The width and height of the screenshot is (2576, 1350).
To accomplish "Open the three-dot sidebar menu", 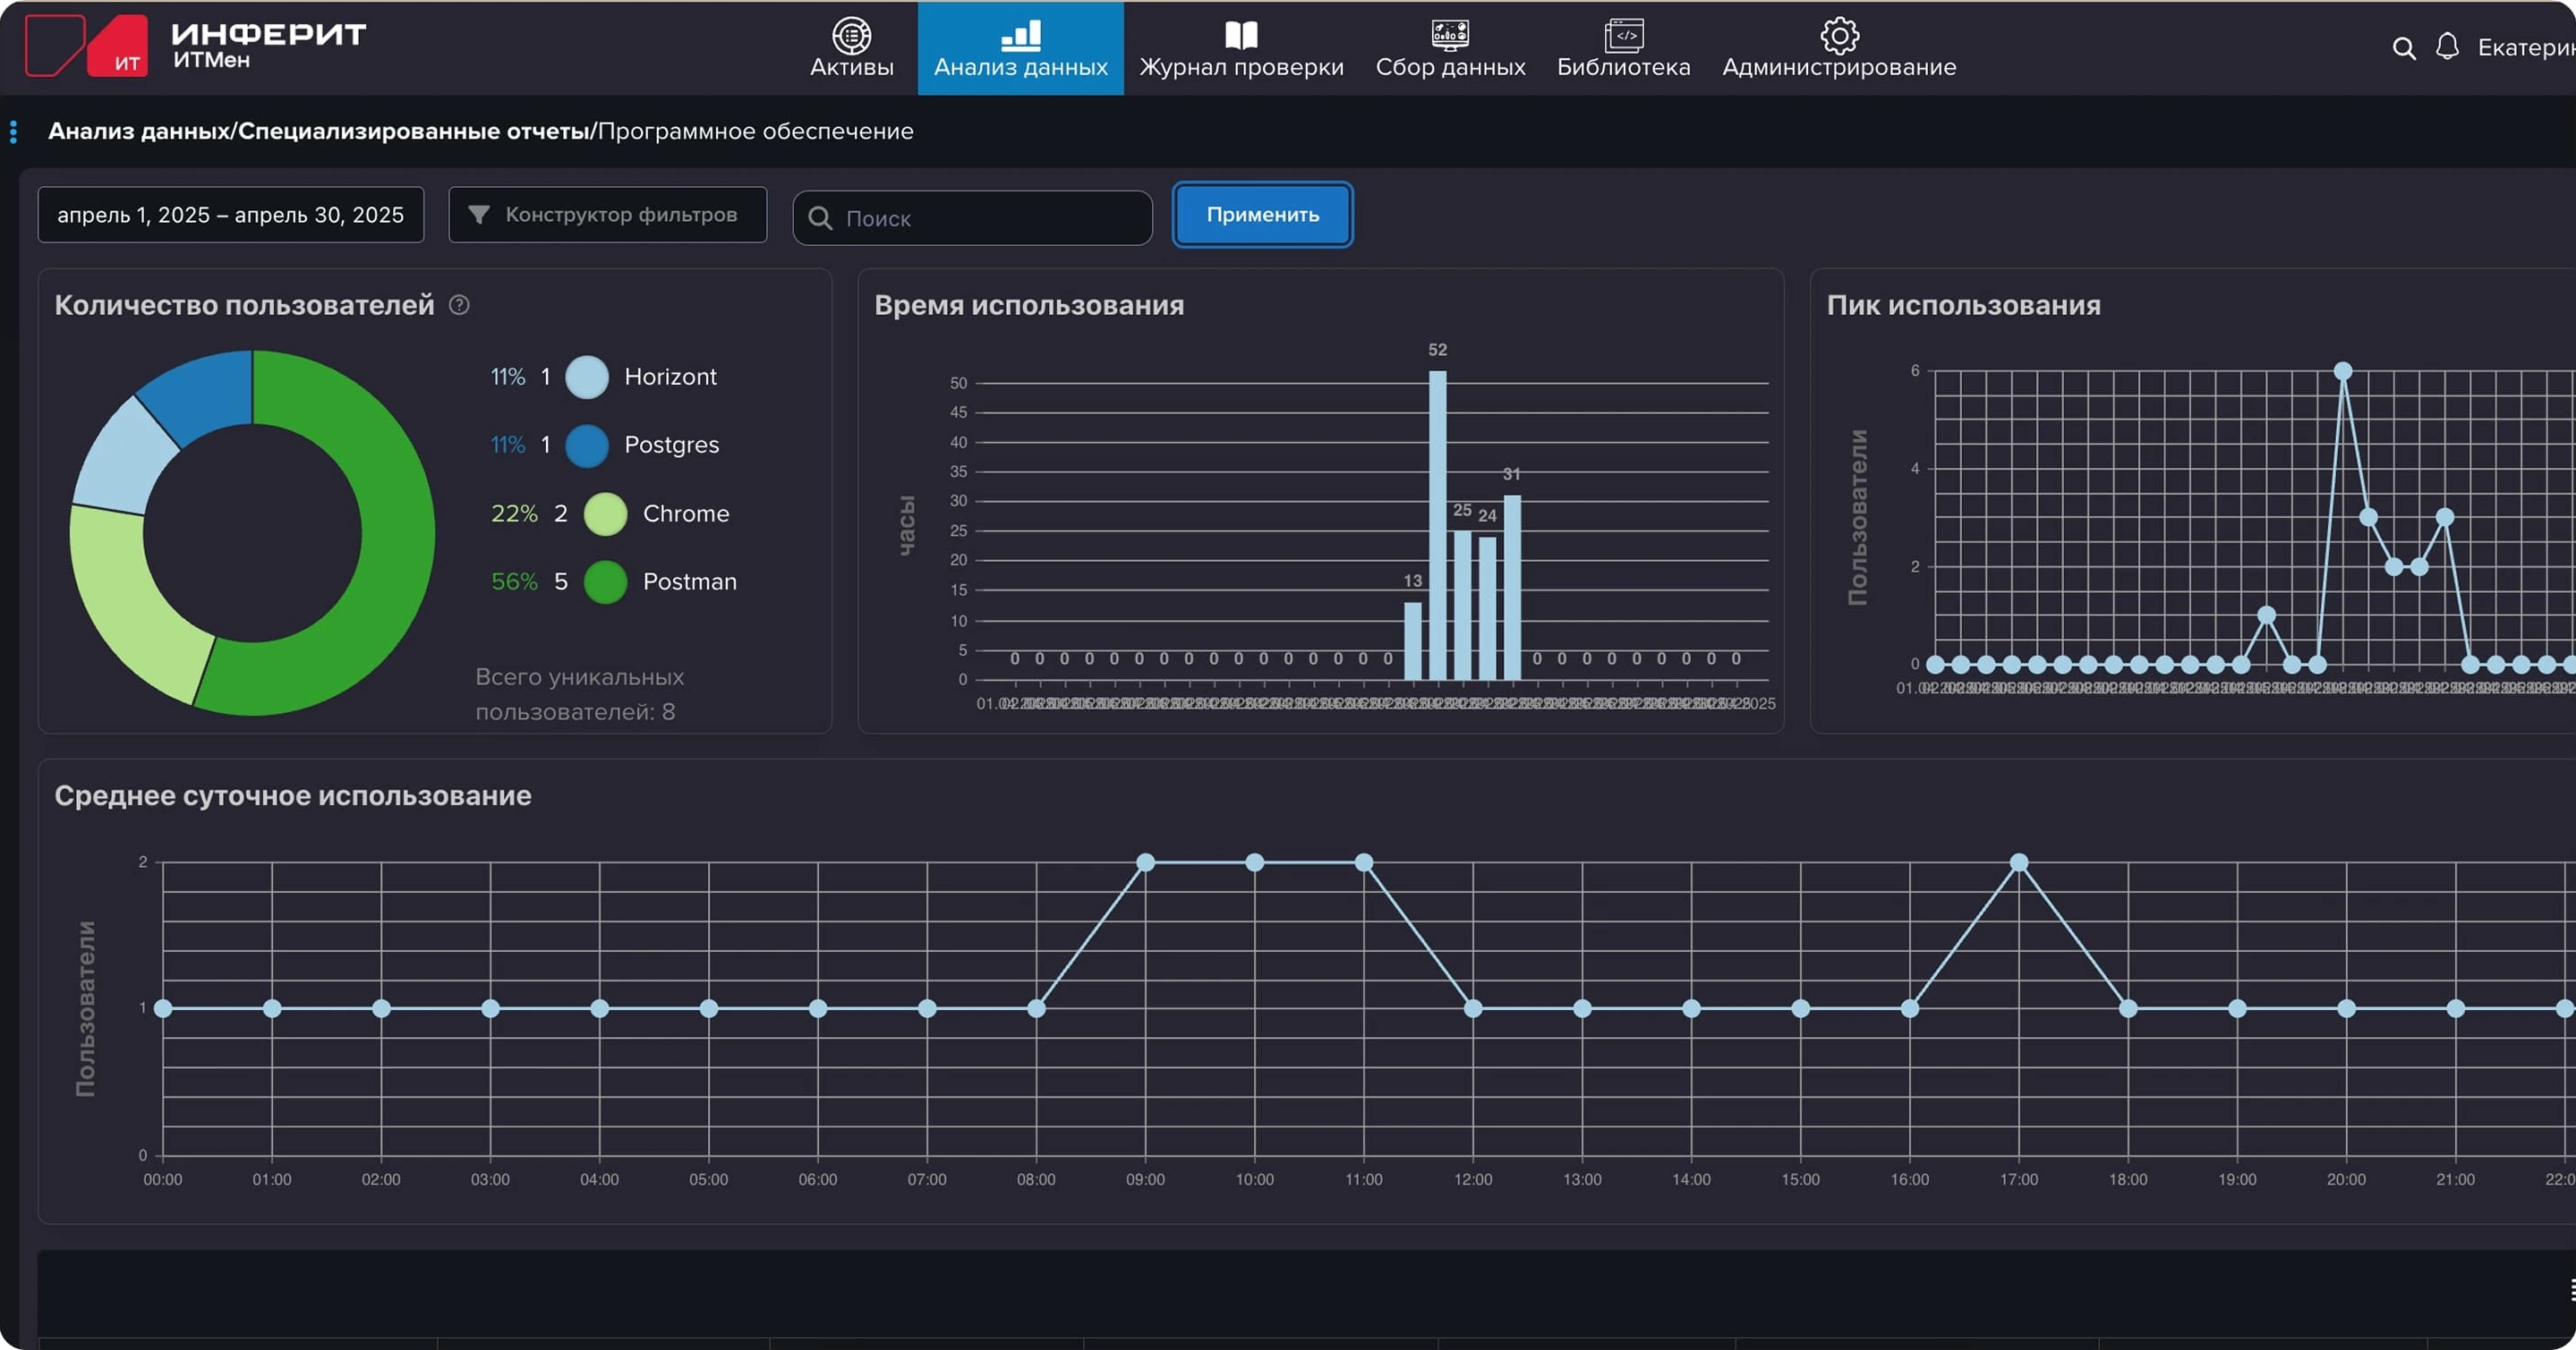I will (13, 132).
